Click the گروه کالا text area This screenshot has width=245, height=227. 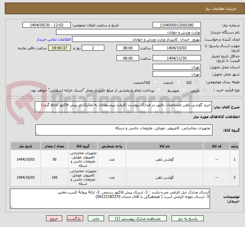click(x=124, y=130)
